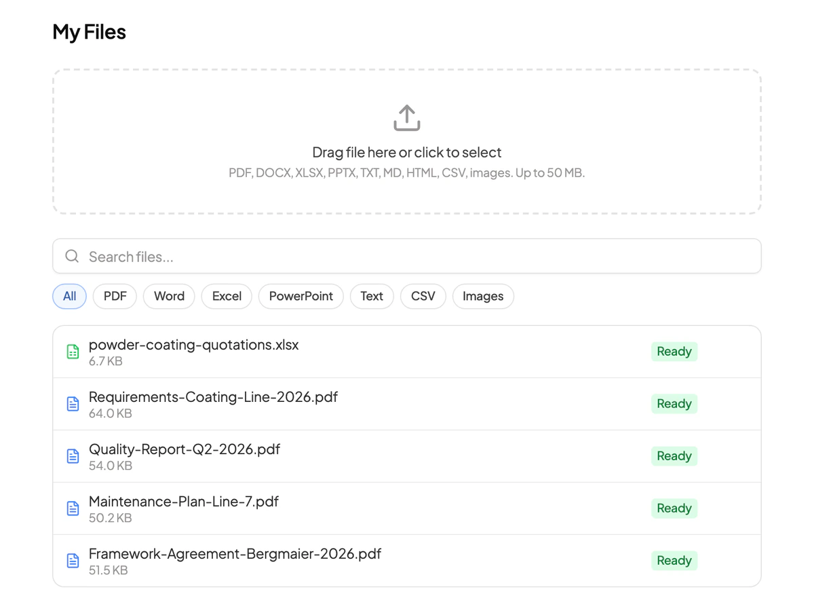This screenshot has width=814, height=611.
Task: Open Framework-Agreement-Bergmaier-2026.pdf file name
Action: tap(235, 553)
